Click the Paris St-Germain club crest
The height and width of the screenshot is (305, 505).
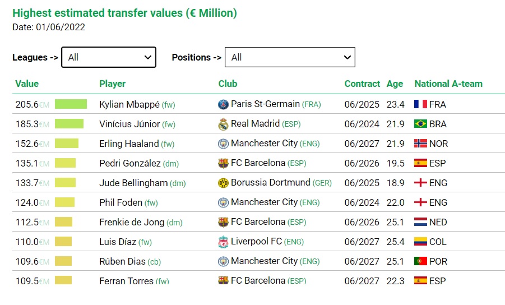223,104
